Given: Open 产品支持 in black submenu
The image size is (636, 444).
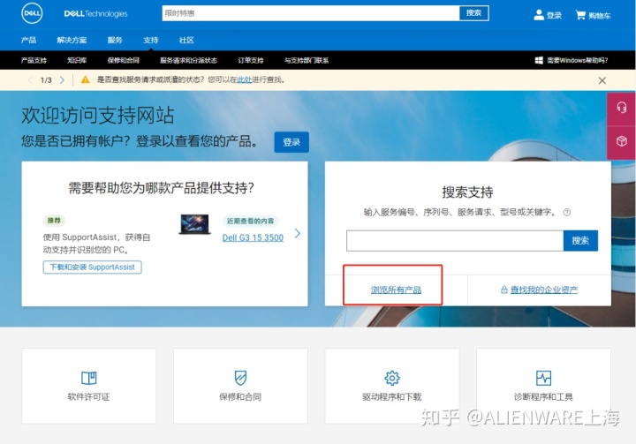Looking at the screenshot, I should [x=34, y=60].
